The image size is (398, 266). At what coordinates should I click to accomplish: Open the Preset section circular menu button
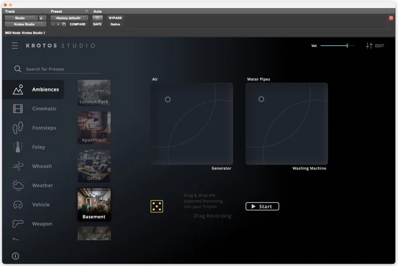[86, 12]
